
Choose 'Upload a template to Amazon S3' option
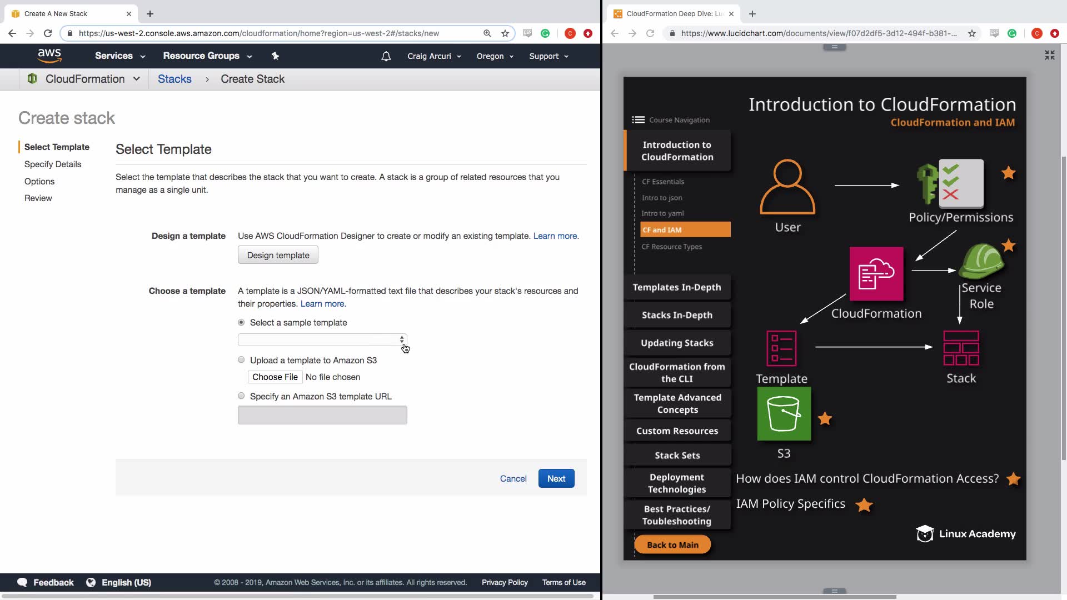[241, 360]
